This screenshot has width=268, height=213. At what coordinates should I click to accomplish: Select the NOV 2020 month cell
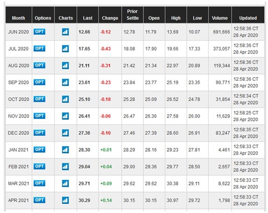click(19, 116)
